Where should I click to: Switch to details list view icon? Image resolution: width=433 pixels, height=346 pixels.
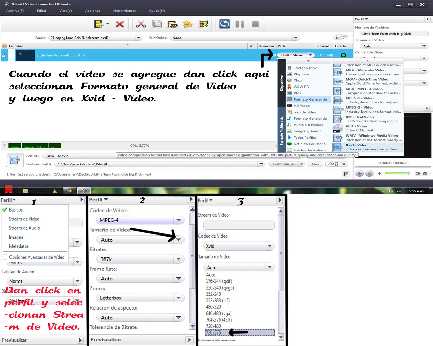tap(345, 38)
